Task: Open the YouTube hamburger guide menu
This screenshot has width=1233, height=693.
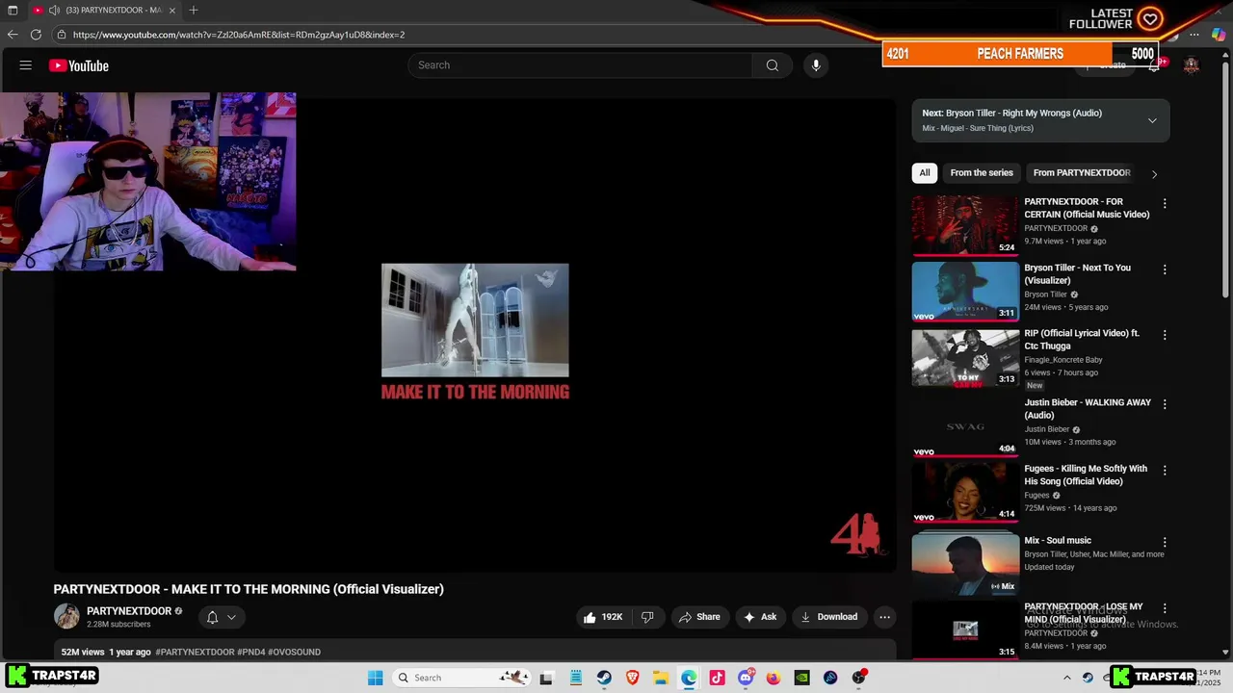Action: (26, 65)
